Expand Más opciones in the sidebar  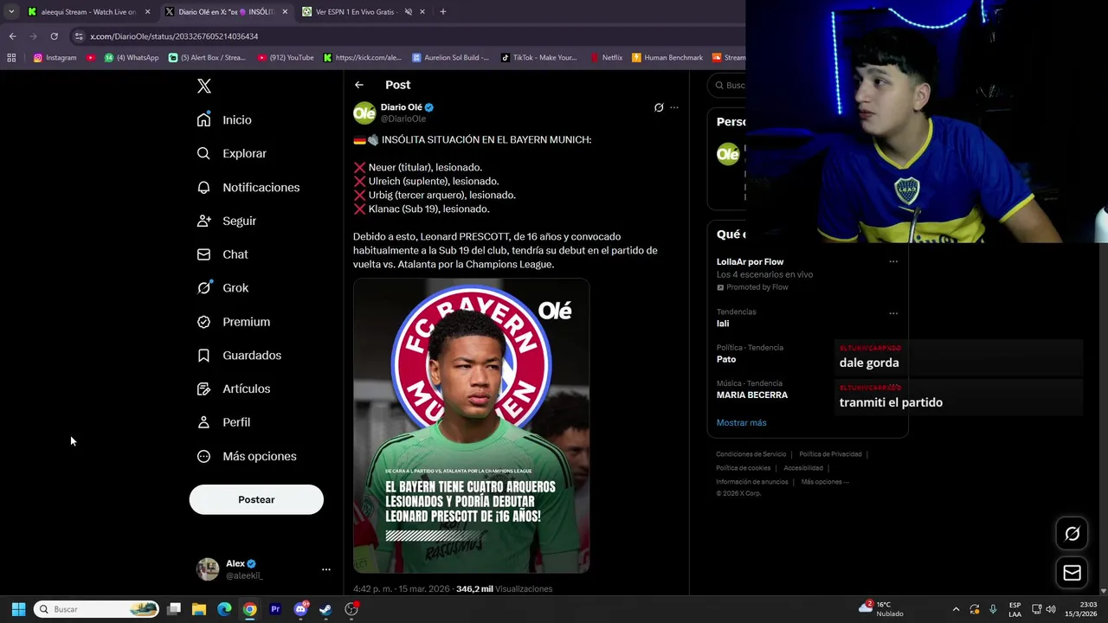click(247, 456)
